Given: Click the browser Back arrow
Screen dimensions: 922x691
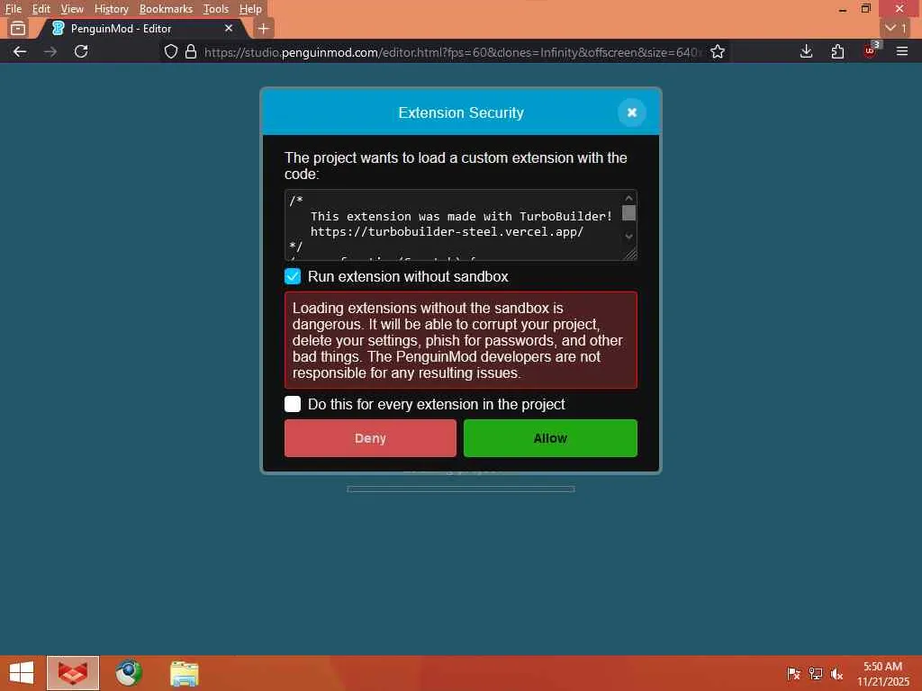Looking at the screenshot, I should (x=20, y=51).
